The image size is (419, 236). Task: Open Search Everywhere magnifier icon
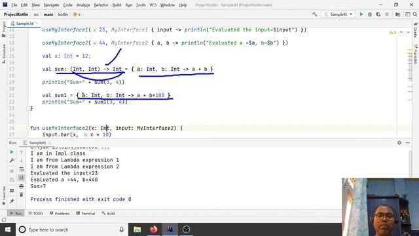pyautogui.click(x=415, y=14)
